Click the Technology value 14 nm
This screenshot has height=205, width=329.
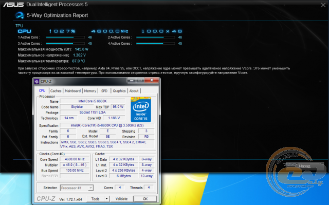coord(69,118)
